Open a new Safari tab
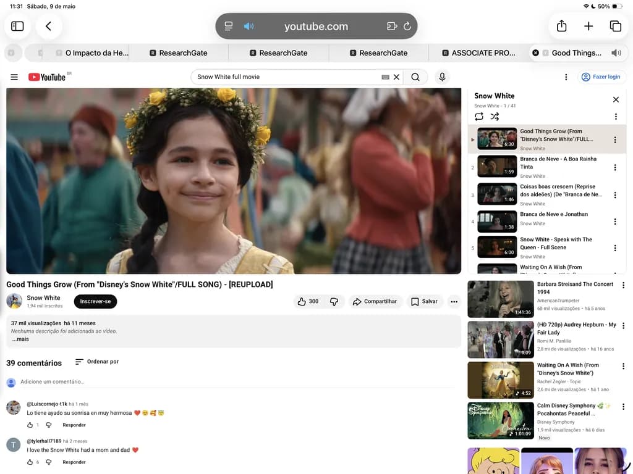Image resolution: width=633 pixels, height=474 pixels. tap(588, 26)
